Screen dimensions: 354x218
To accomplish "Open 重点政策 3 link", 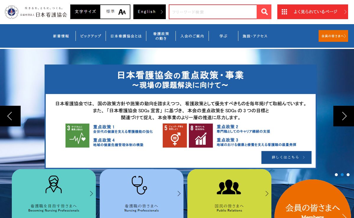I will (x=256, y=142).
